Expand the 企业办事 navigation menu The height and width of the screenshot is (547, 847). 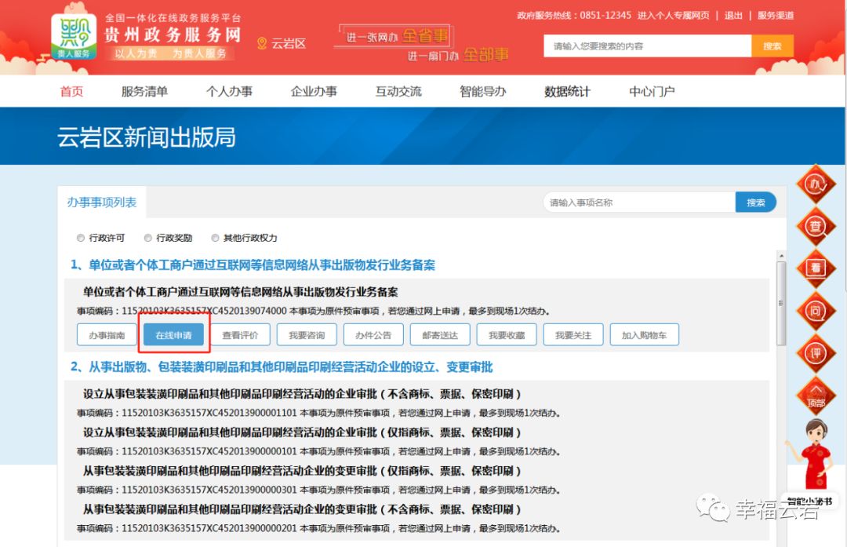click(x=314, y=91)
